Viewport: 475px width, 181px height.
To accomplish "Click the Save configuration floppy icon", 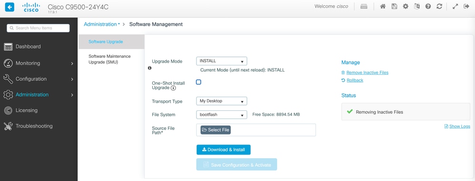I will pos(394,6).
